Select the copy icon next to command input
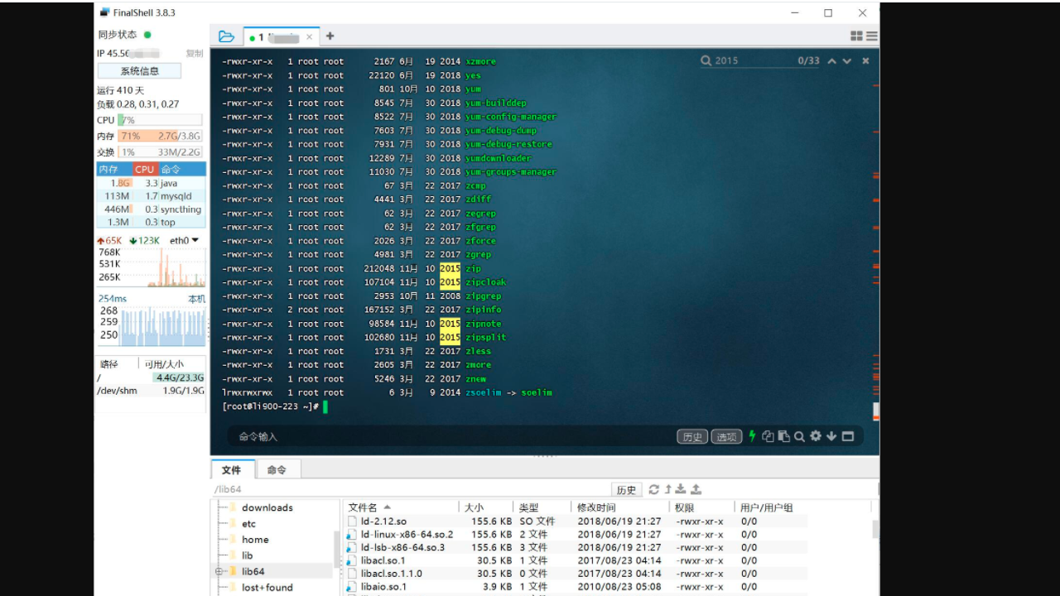Viewport: 1060px width, 596px height. click(768, 436)
